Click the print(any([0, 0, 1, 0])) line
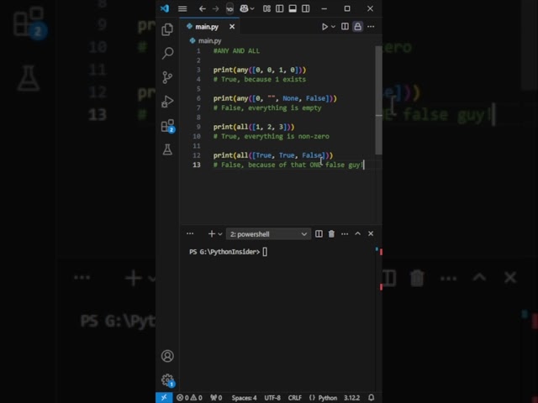The height and width of the screenshot is (403, 538). click(260, 70)
